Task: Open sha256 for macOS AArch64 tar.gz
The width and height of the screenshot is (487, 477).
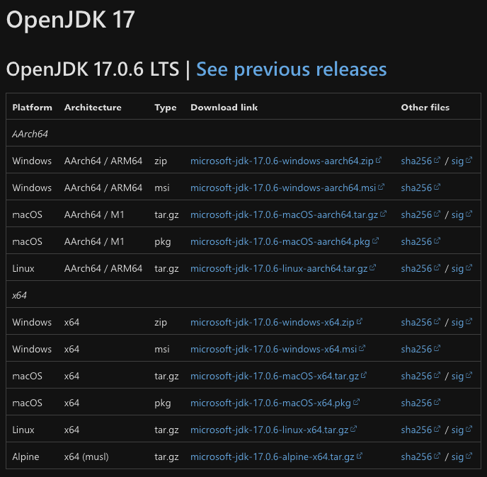Action: (x=420, y=215)
